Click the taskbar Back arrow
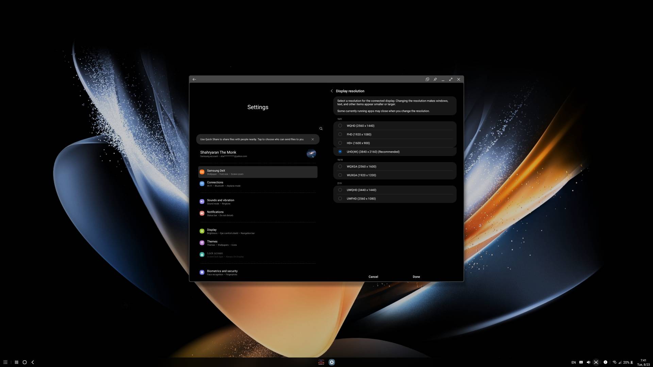The width and height of the screenshot is (653, 367). 33,362
